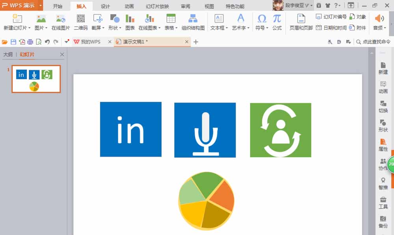Print using the printer icon
This screenshot has height=235, width=394.
(x=30, y=42)
